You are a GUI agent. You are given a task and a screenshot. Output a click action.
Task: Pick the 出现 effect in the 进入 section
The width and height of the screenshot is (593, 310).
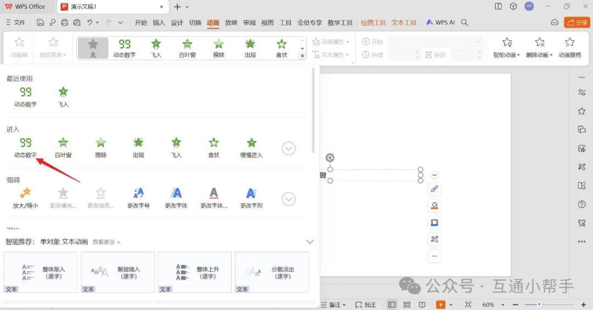(x=138, y=148)
